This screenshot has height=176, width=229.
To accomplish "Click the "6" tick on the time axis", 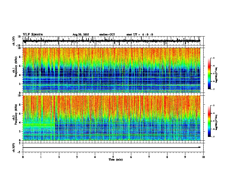I will (131, 157).
